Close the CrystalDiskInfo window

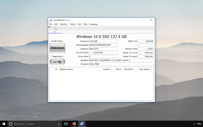click(151, 20)
